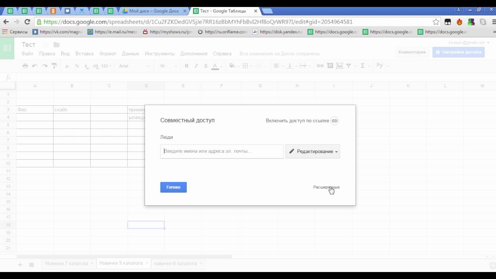This screenshot has width=496, height=279.
Task: Click the Insert chart icon
Action: pos(339,66)
